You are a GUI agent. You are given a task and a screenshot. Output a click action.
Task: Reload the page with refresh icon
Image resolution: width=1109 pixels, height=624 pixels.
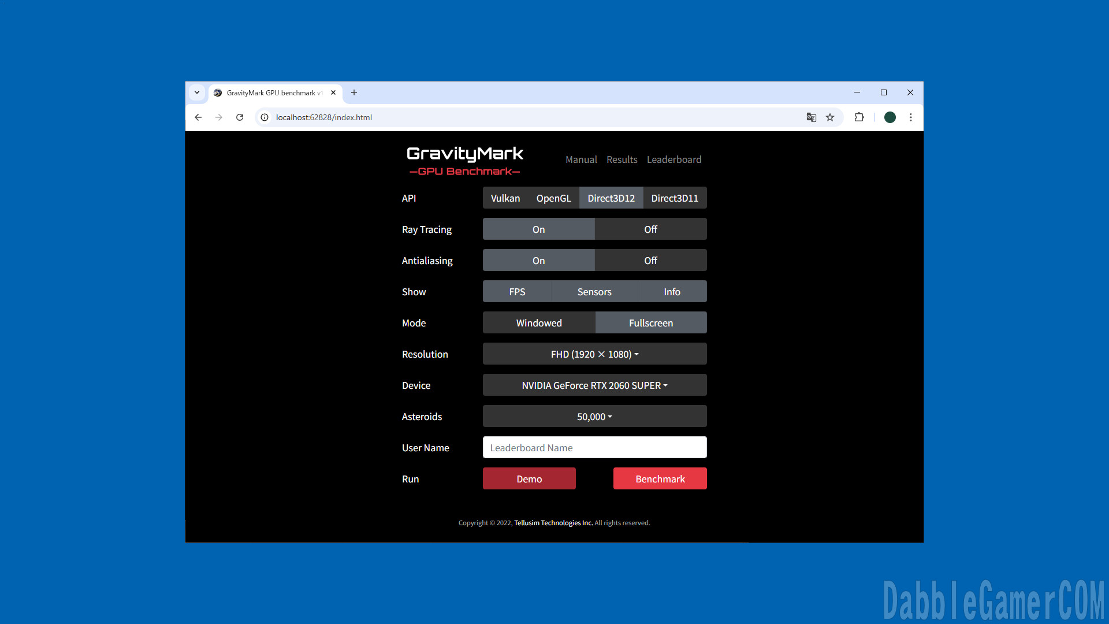click(240, 117)
